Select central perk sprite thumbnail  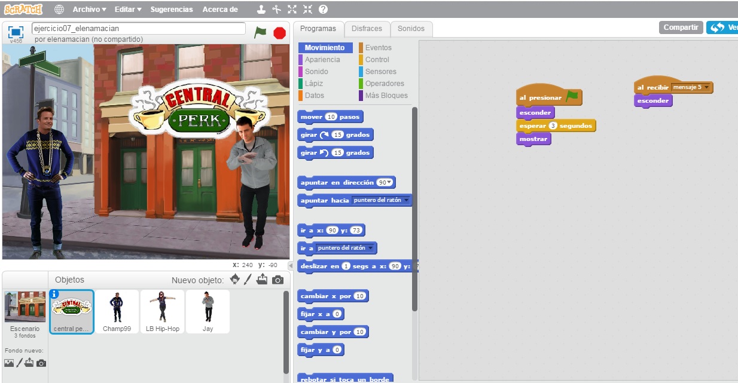coord(72,312)
